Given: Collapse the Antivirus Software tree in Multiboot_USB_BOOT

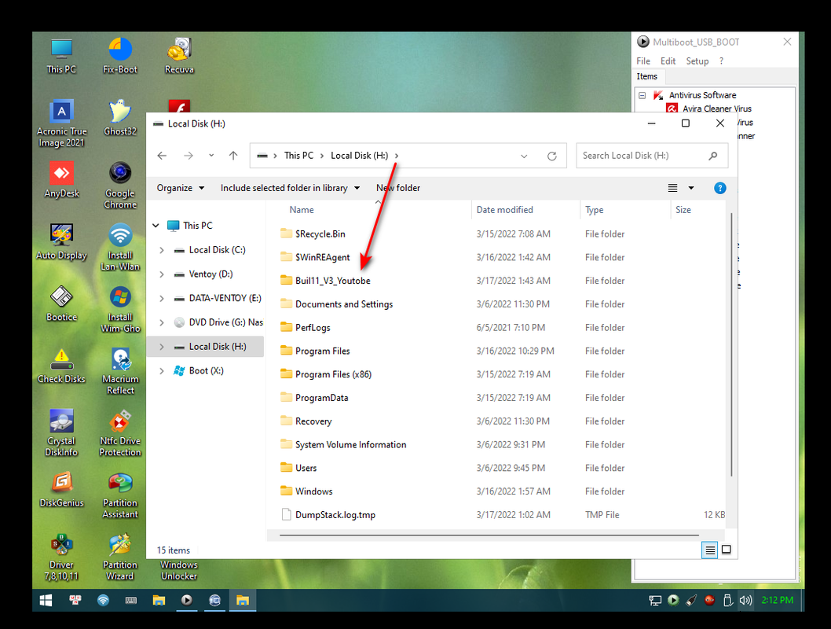Looking at the screenshot, I should click(x=642, y=95).
